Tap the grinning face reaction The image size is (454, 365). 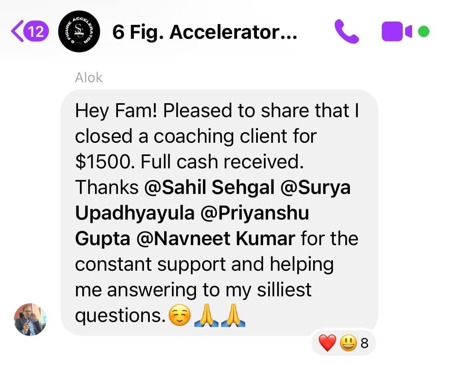[x=348, y=343]
